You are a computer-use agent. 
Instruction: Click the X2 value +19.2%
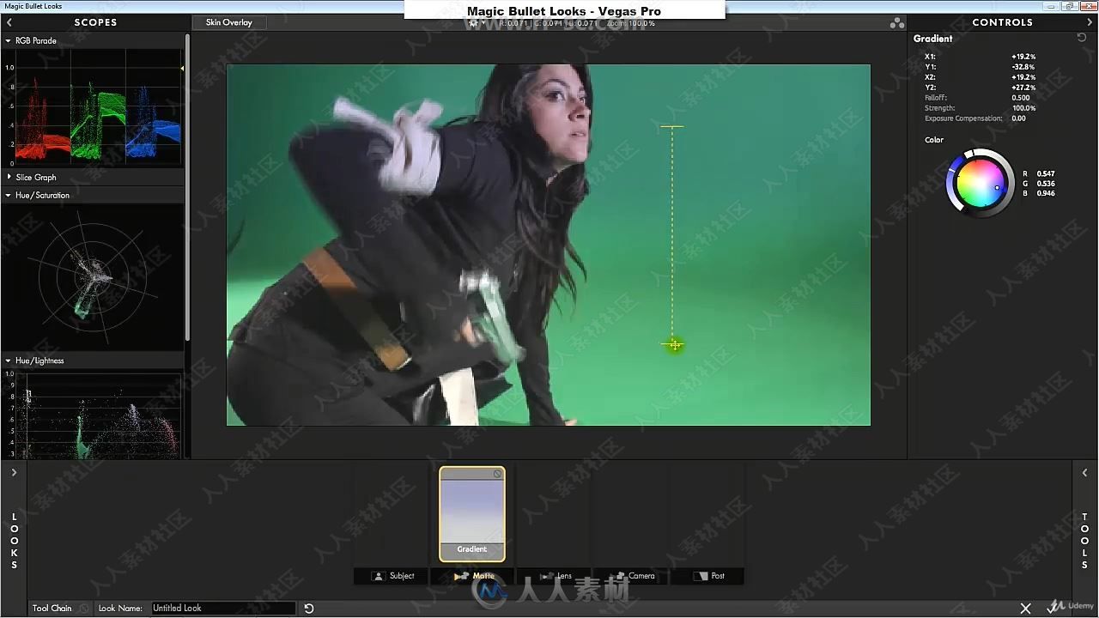(x=1023, y=77)
